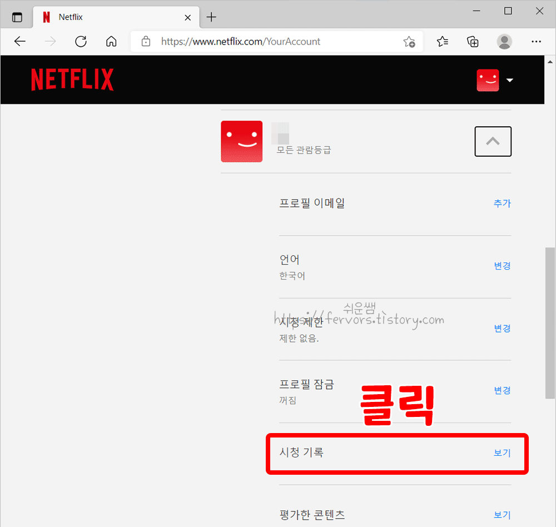
Task: Click the 언어 row label
Action: coord(289,260)
